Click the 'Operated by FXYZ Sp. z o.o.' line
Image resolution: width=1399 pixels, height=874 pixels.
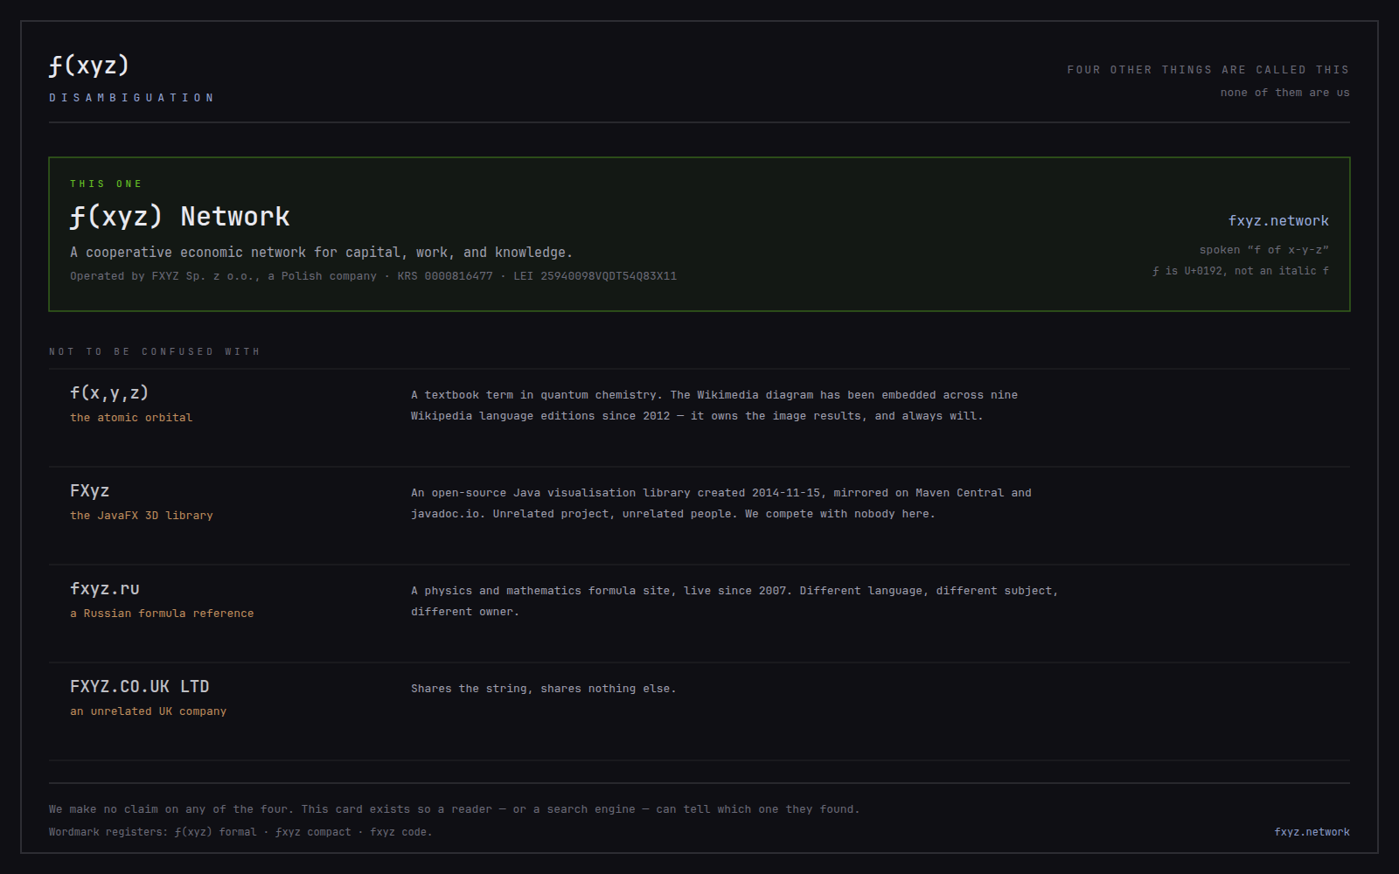[373, 276]
